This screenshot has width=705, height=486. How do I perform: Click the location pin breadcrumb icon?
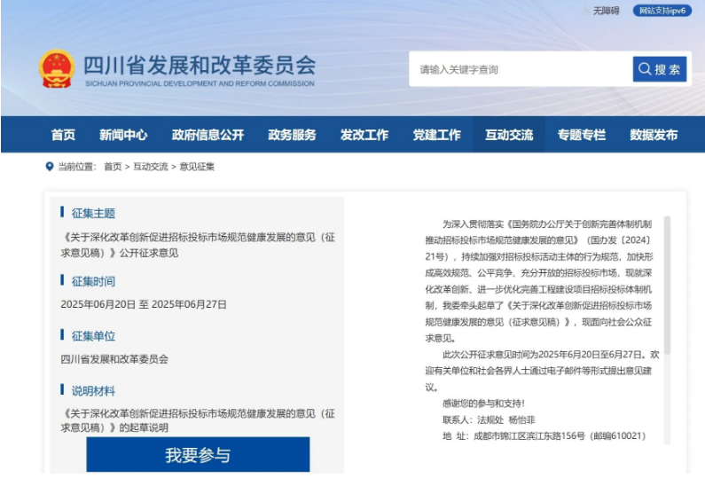coord(49,166)
